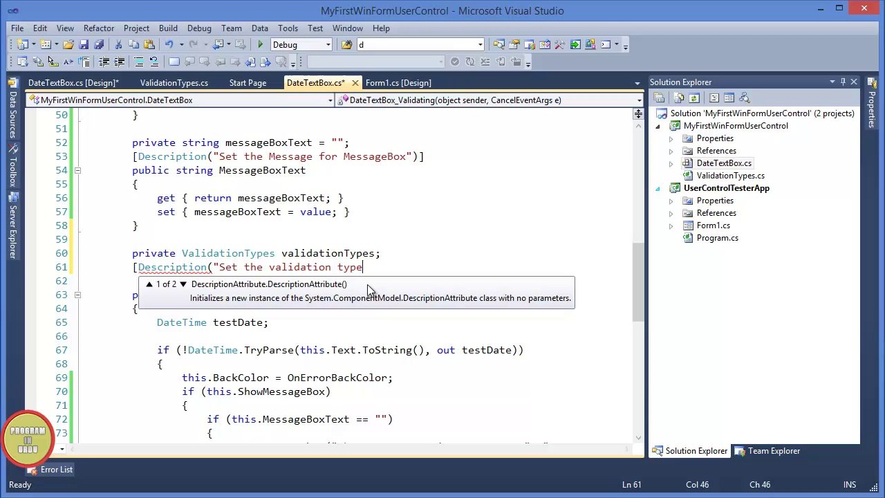Viewport: 885px width, 498px height.
Task: Switch to the ValidationTypes.cs tab
Action: [174, 83]
